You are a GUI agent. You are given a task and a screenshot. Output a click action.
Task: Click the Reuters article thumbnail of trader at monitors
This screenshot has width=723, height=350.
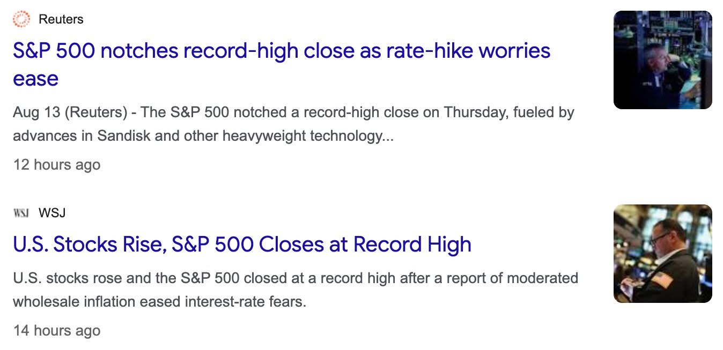(x=662, y=60)
